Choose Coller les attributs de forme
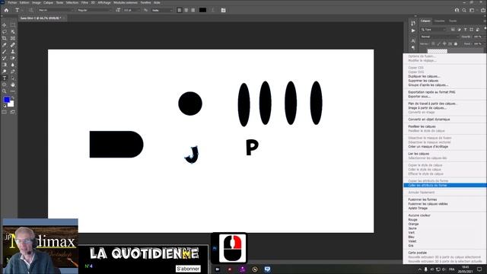 pos(444,185)
